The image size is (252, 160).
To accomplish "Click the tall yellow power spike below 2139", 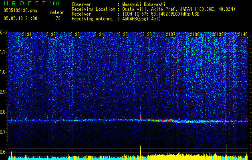I will 226,152.
